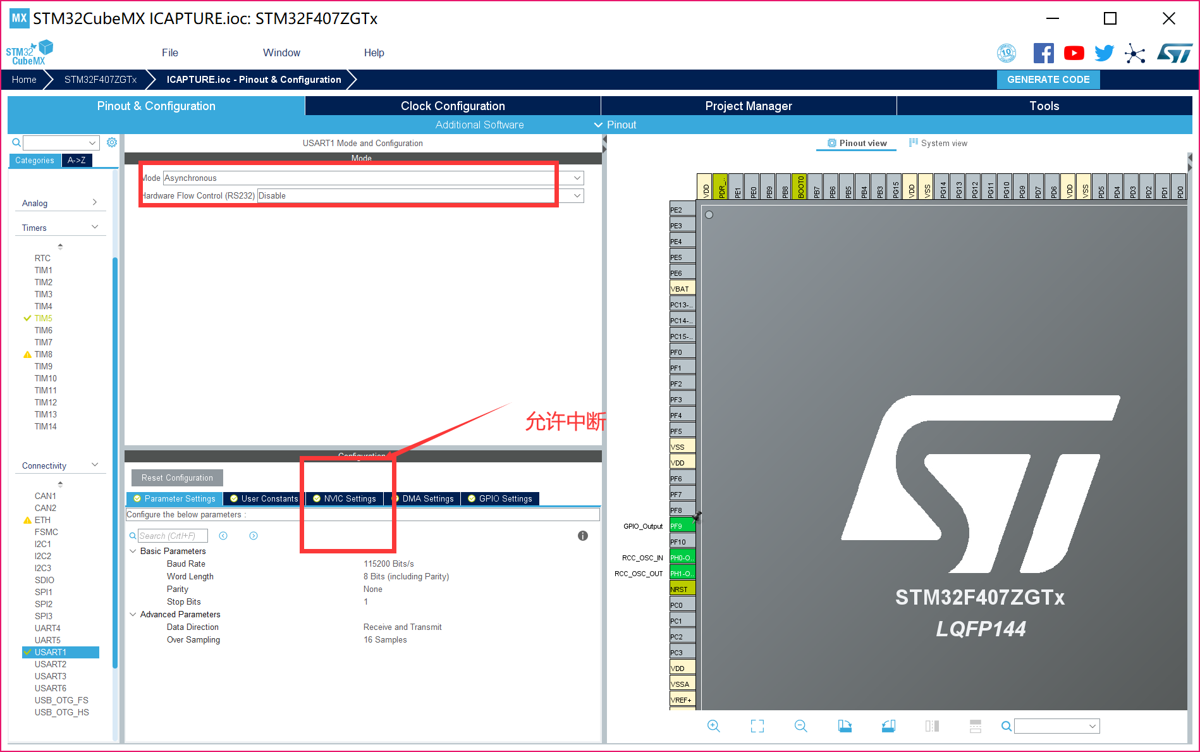
Task: Open the search magnifier in the left sidebar
Action: pyautogui.click(x=16, y=142)
